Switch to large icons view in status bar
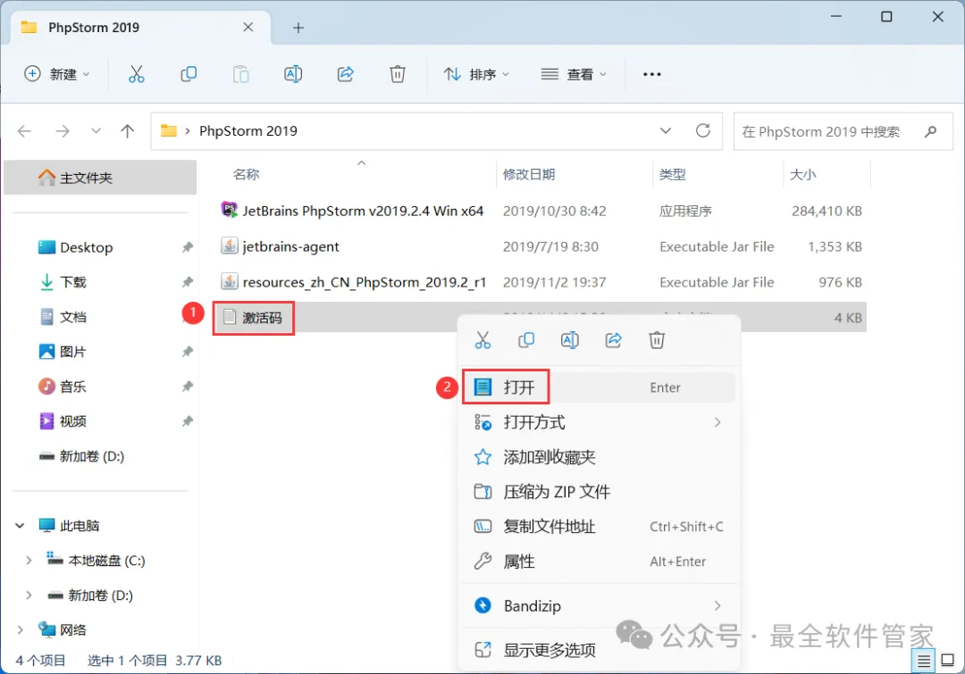Viewport: 965px width, 674px height. (x=948, y=662)
